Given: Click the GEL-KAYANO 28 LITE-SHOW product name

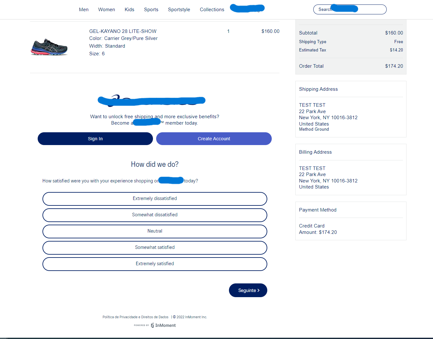Looking at the screenshot, I should pos(123,31).
